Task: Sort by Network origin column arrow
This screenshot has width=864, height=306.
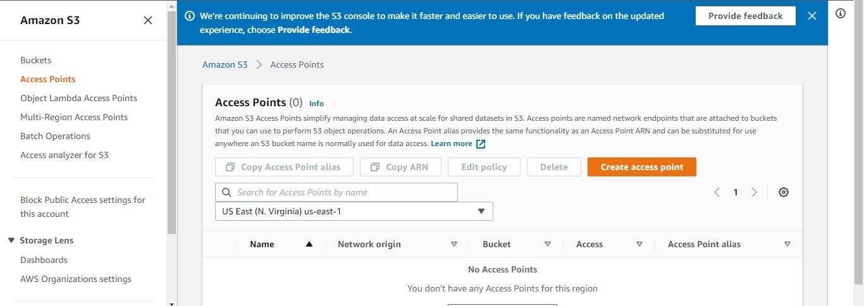Action: point(454,244)
